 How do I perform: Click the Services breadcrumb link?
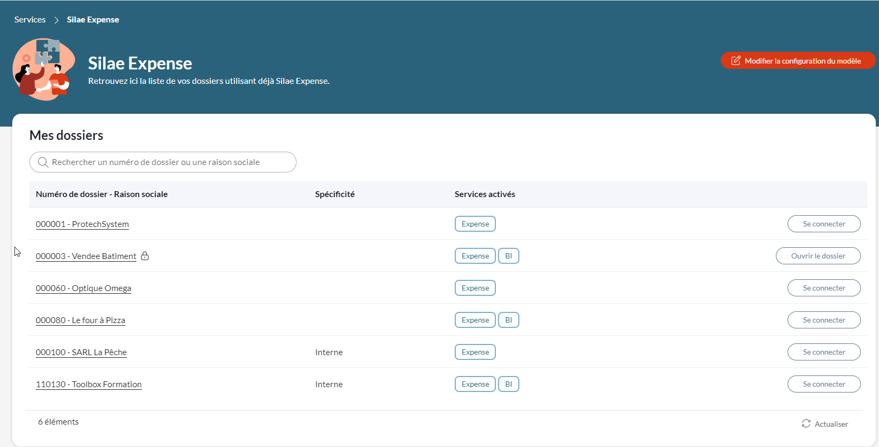30,20
